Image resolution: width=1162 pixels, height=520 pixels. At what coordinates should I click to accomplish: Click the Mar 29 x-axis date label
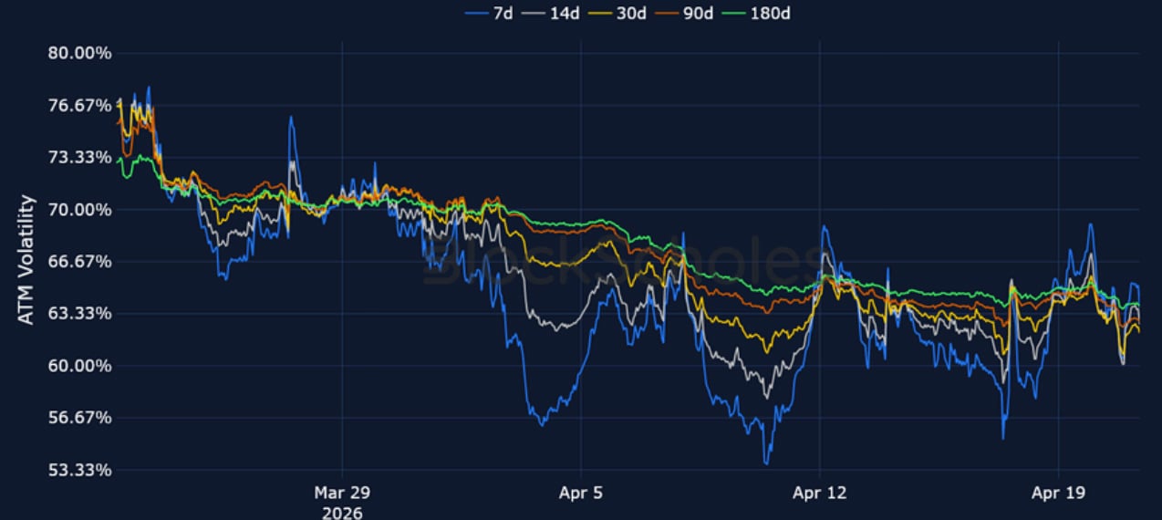click(x=342, y=493)
